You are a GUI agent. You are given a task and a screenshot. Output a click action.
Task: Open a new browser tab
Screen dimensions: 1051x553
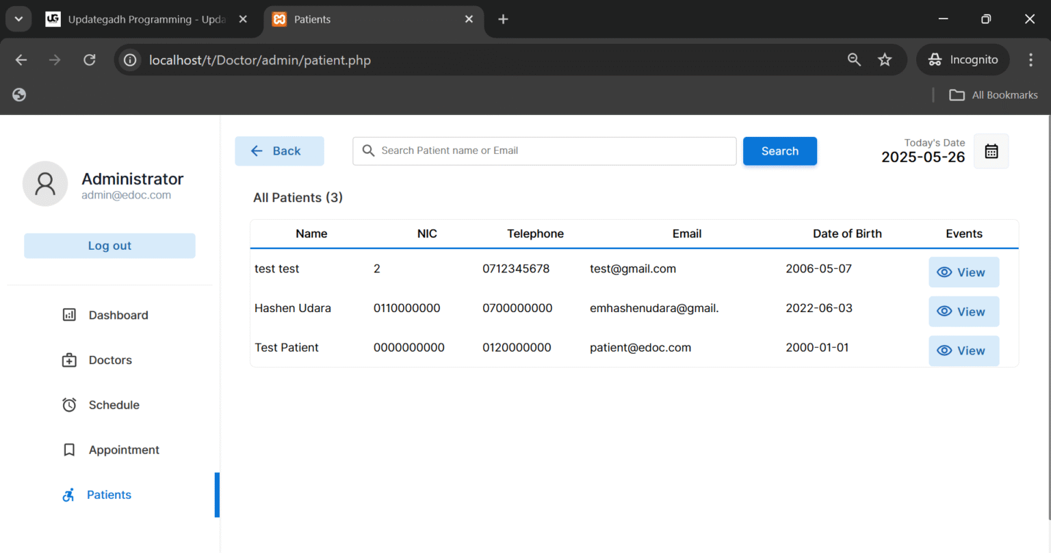coord(503,19)
